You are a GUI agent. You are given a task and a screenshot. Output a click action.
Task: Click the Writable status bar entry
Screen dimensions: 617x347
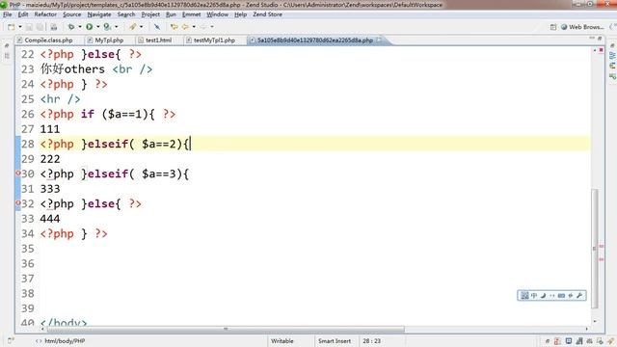(282, 341)
